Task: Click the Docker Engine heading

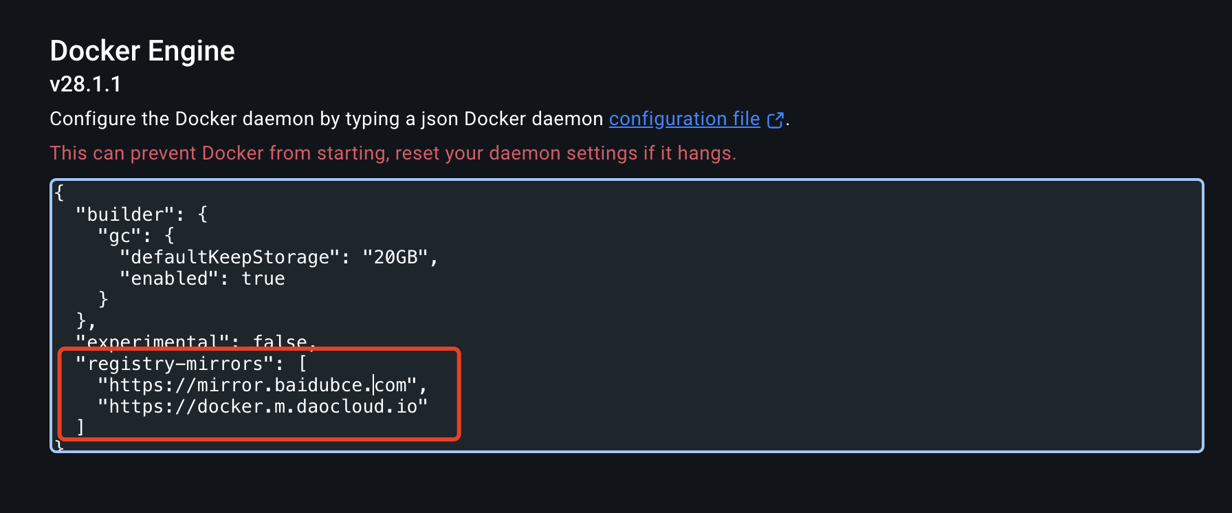Action: click(142, 51)
